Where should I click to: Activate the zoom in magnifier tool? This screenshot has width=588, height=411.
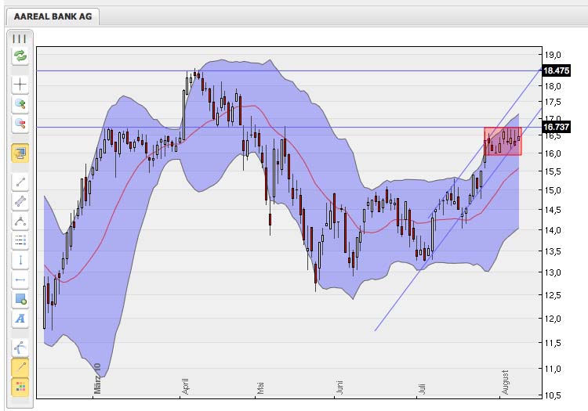pos(20,104)
